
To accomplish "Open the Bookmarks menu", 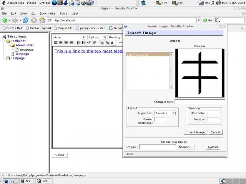I will pyautogui.click(x=48, y=13).
